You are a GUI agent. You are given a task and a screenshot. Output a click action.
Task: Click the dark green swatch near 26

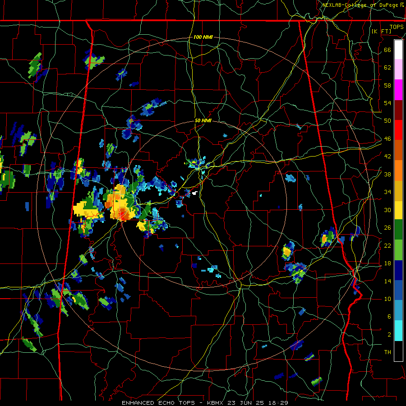click(398, 230)
